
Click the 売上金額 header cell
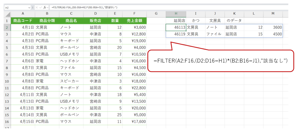point(134,21)
